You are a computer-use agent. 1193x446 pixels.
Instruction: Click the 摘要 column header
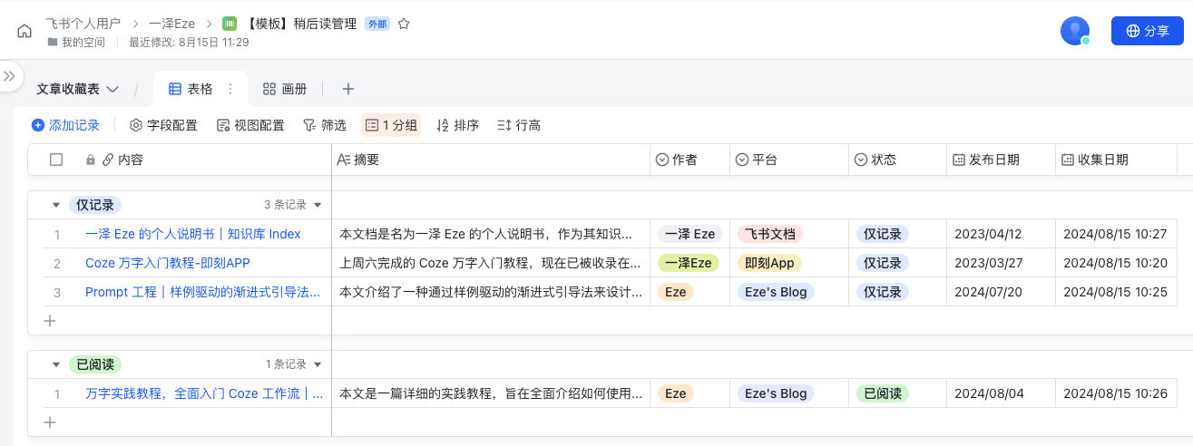[491, 160]
